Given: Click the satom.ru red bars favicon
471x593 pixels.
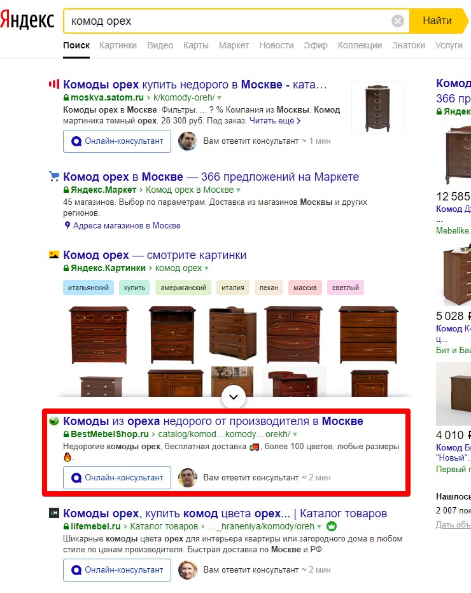Looking at the screenshot, I should pyautogui.click(x=54, y=83).
